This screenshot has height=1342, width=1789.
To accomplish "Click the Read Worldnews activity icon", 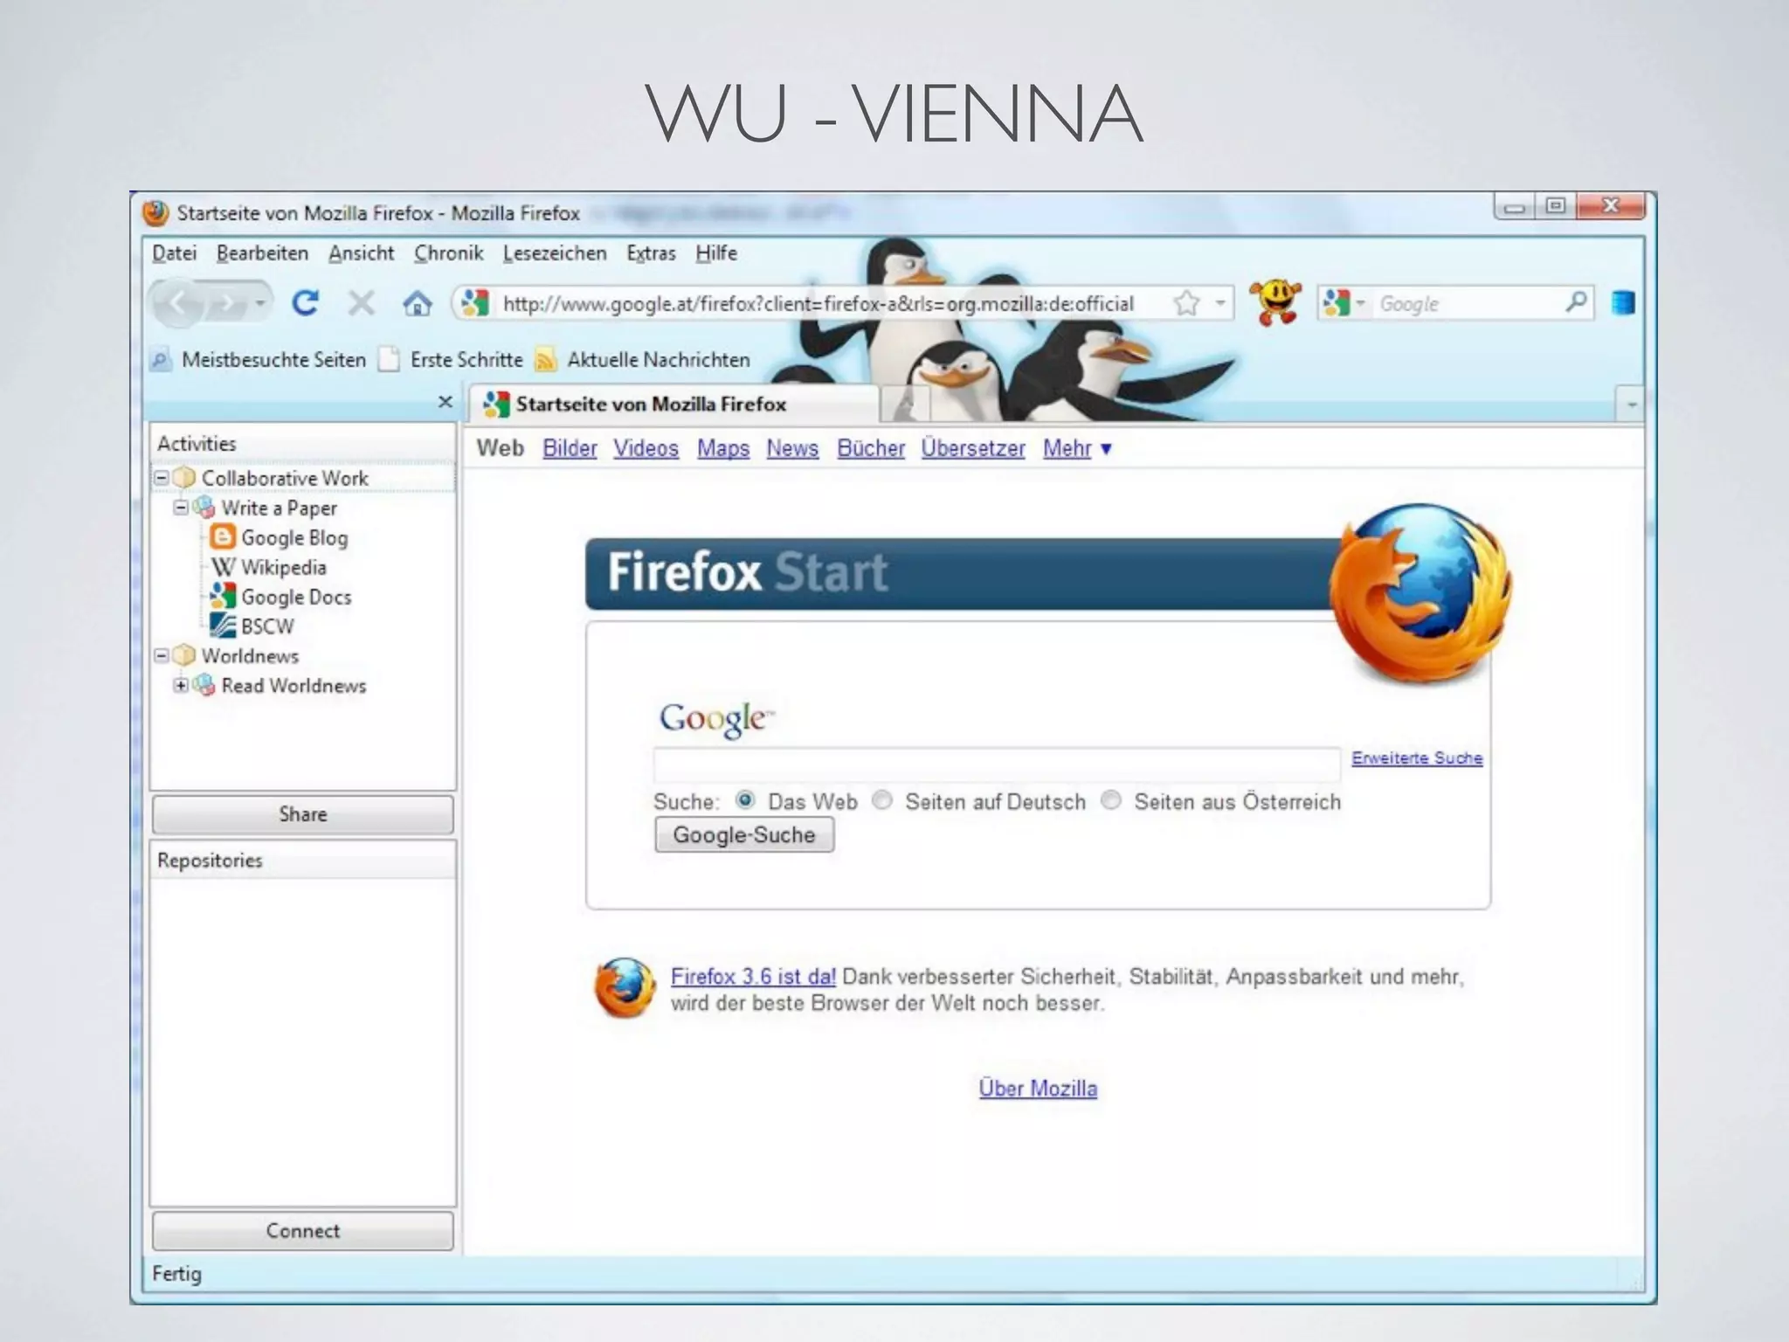I will (x=204, y=685).
